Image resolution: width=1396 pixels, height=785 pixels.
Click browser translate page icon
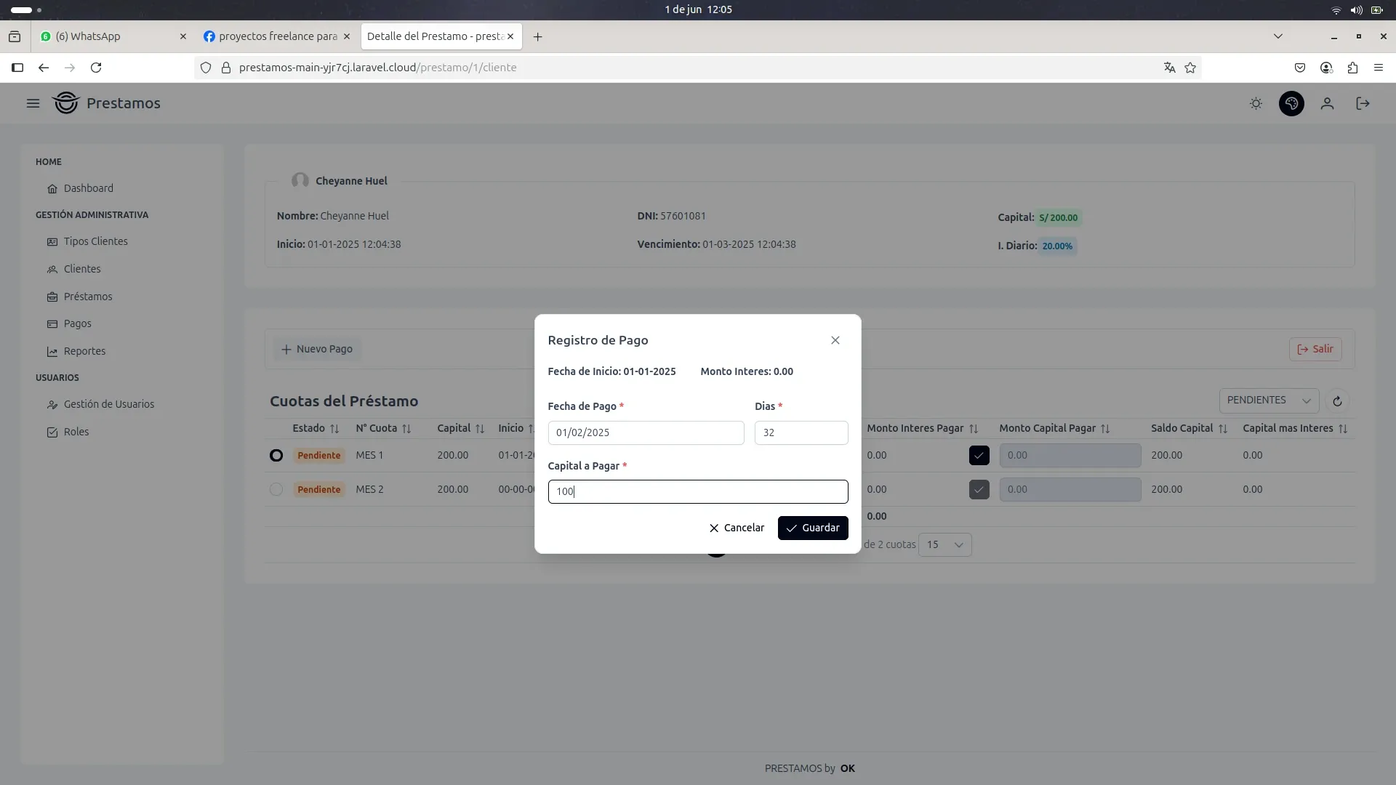click(x=1169, y=68)
